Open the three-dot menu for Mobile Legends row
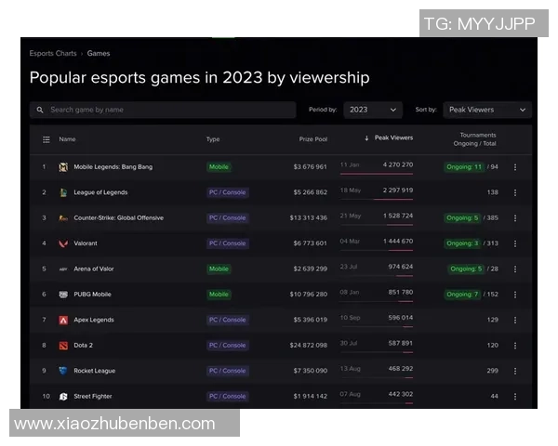Screen dimensions: 558x446 coord(515,167)
